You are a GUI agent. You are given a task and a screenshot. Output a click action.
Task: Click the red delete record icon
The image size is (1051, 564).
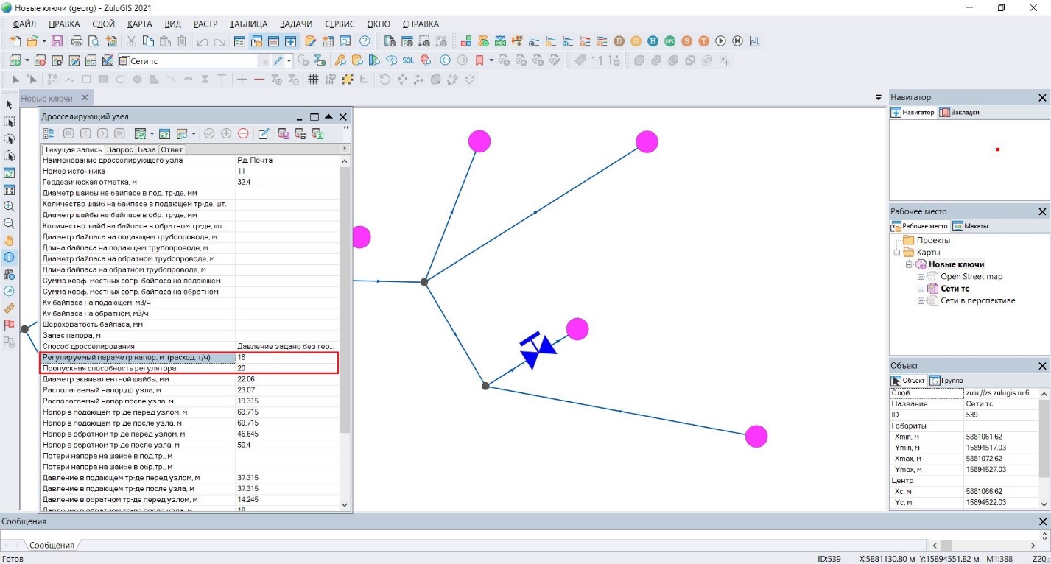click(243, 133)
